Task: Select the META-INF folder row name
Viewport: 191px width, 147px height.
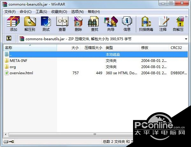Action: coord(18,61)
